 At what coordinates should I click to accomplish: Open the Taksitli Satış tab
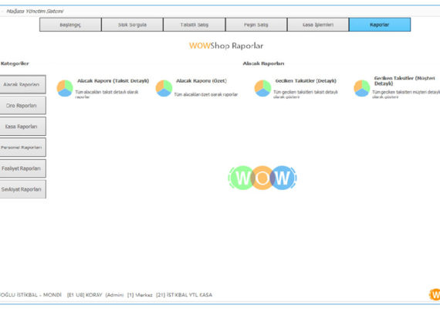(x=195, y=25)
